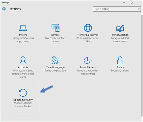
Task: Open the Privacy padlock icon
Action: pos(120,60)
